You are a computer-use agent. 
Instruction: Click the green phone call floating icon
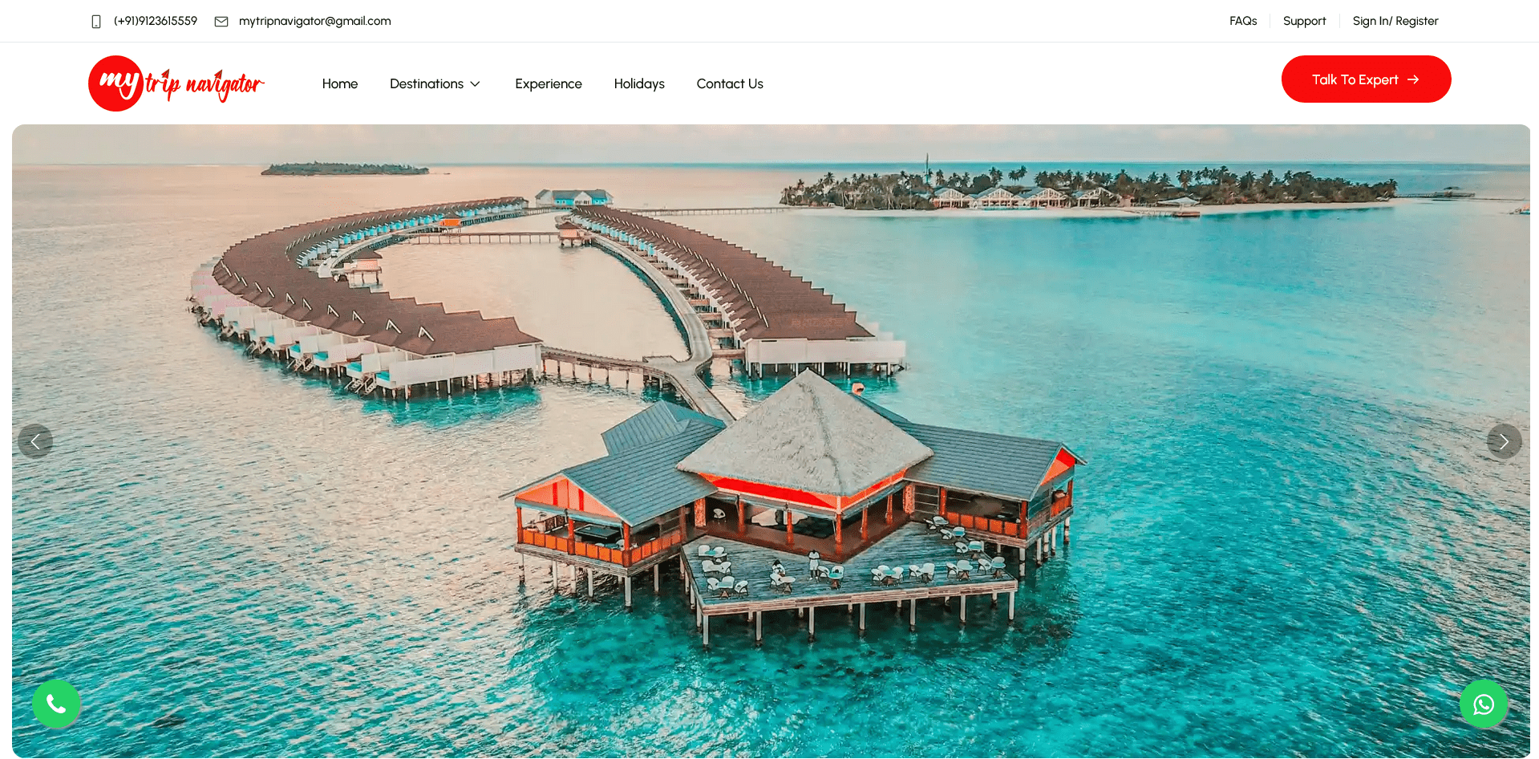[56, 704]
